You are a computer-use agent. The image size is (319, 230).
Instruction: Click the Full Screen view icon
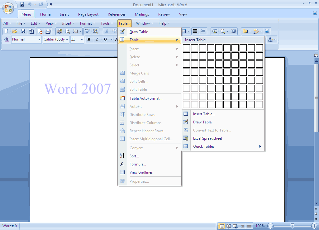[x=234, y=31]
